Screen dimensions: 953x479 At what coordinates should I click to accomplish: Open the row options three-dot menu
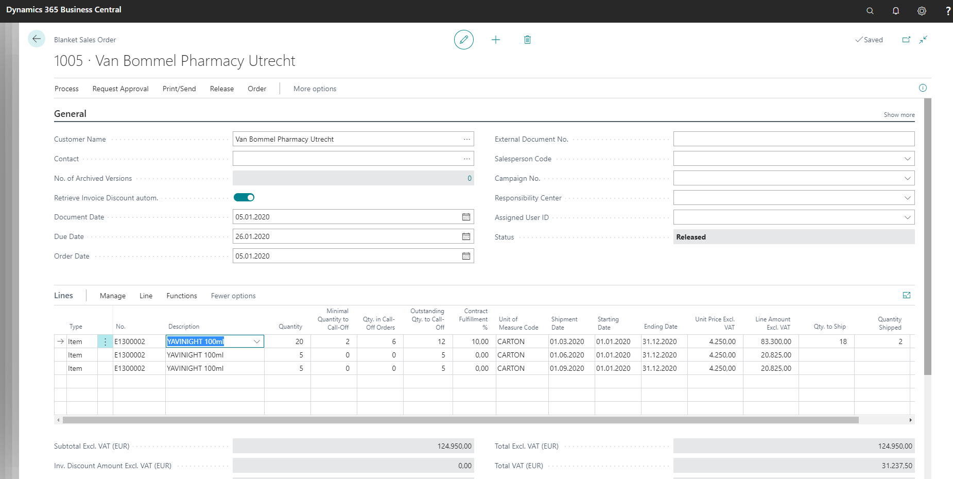coord(105,341)
